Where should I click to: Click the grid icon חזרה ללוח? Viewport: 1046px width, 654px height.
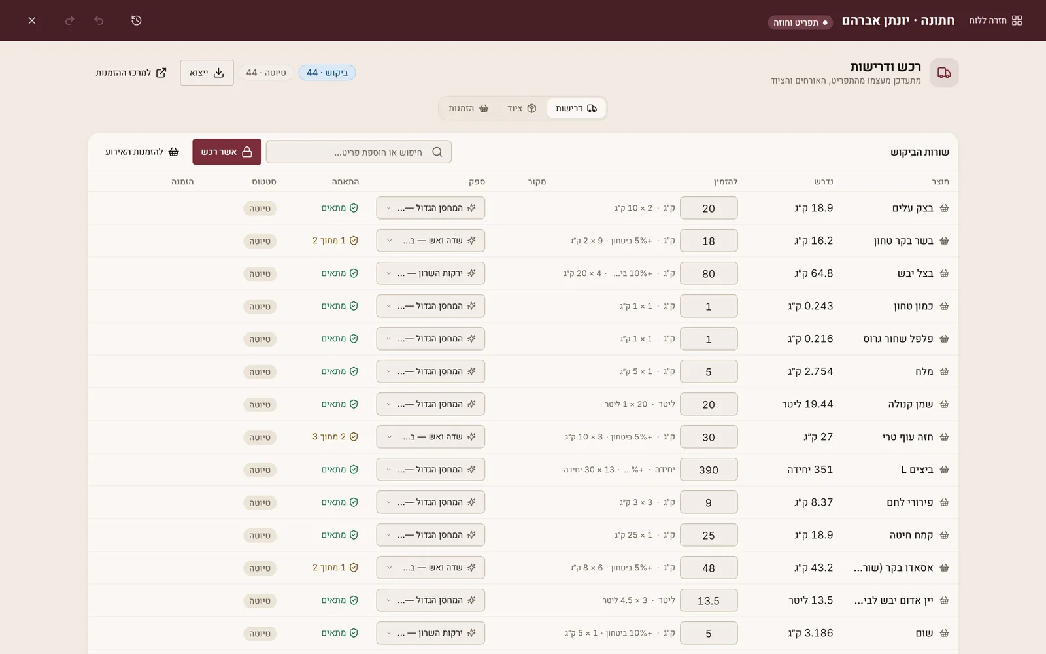click(x=1017, y=20)
